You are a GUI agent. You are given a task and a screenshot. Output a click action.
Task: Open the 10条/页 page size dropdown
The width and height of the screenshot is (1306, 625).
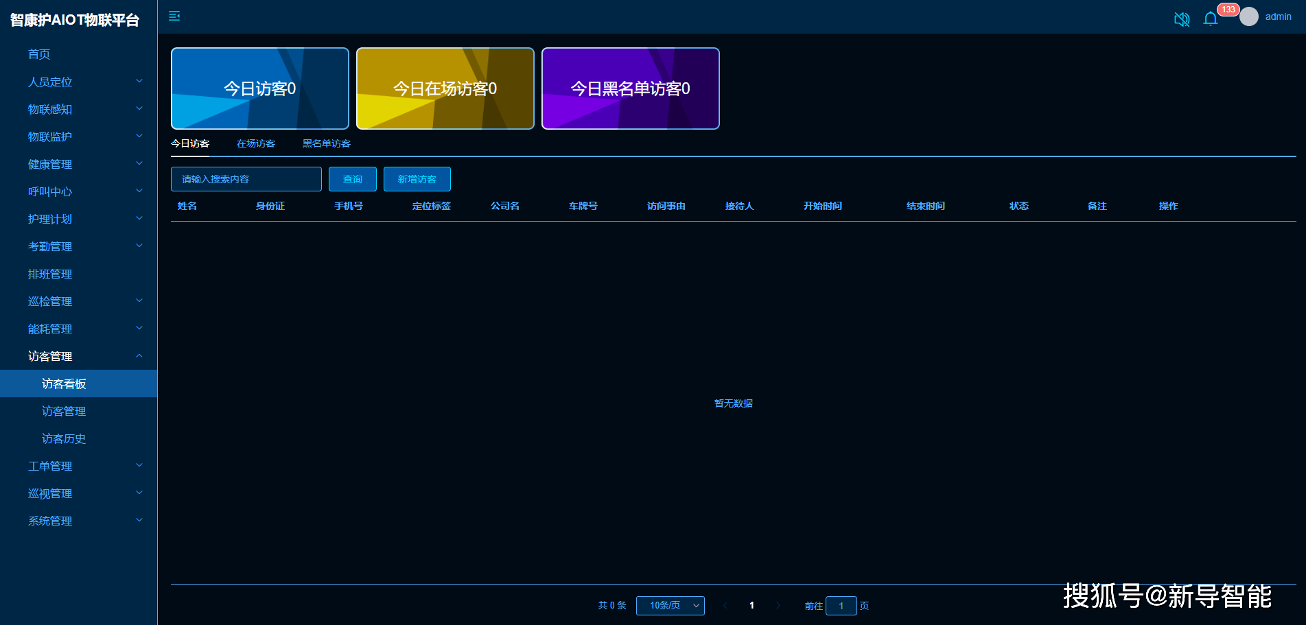point(670,605)
